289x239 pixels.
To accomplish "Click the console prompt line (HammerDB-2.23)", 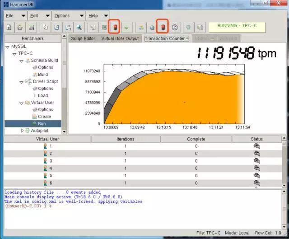I will tap(28, 206).
